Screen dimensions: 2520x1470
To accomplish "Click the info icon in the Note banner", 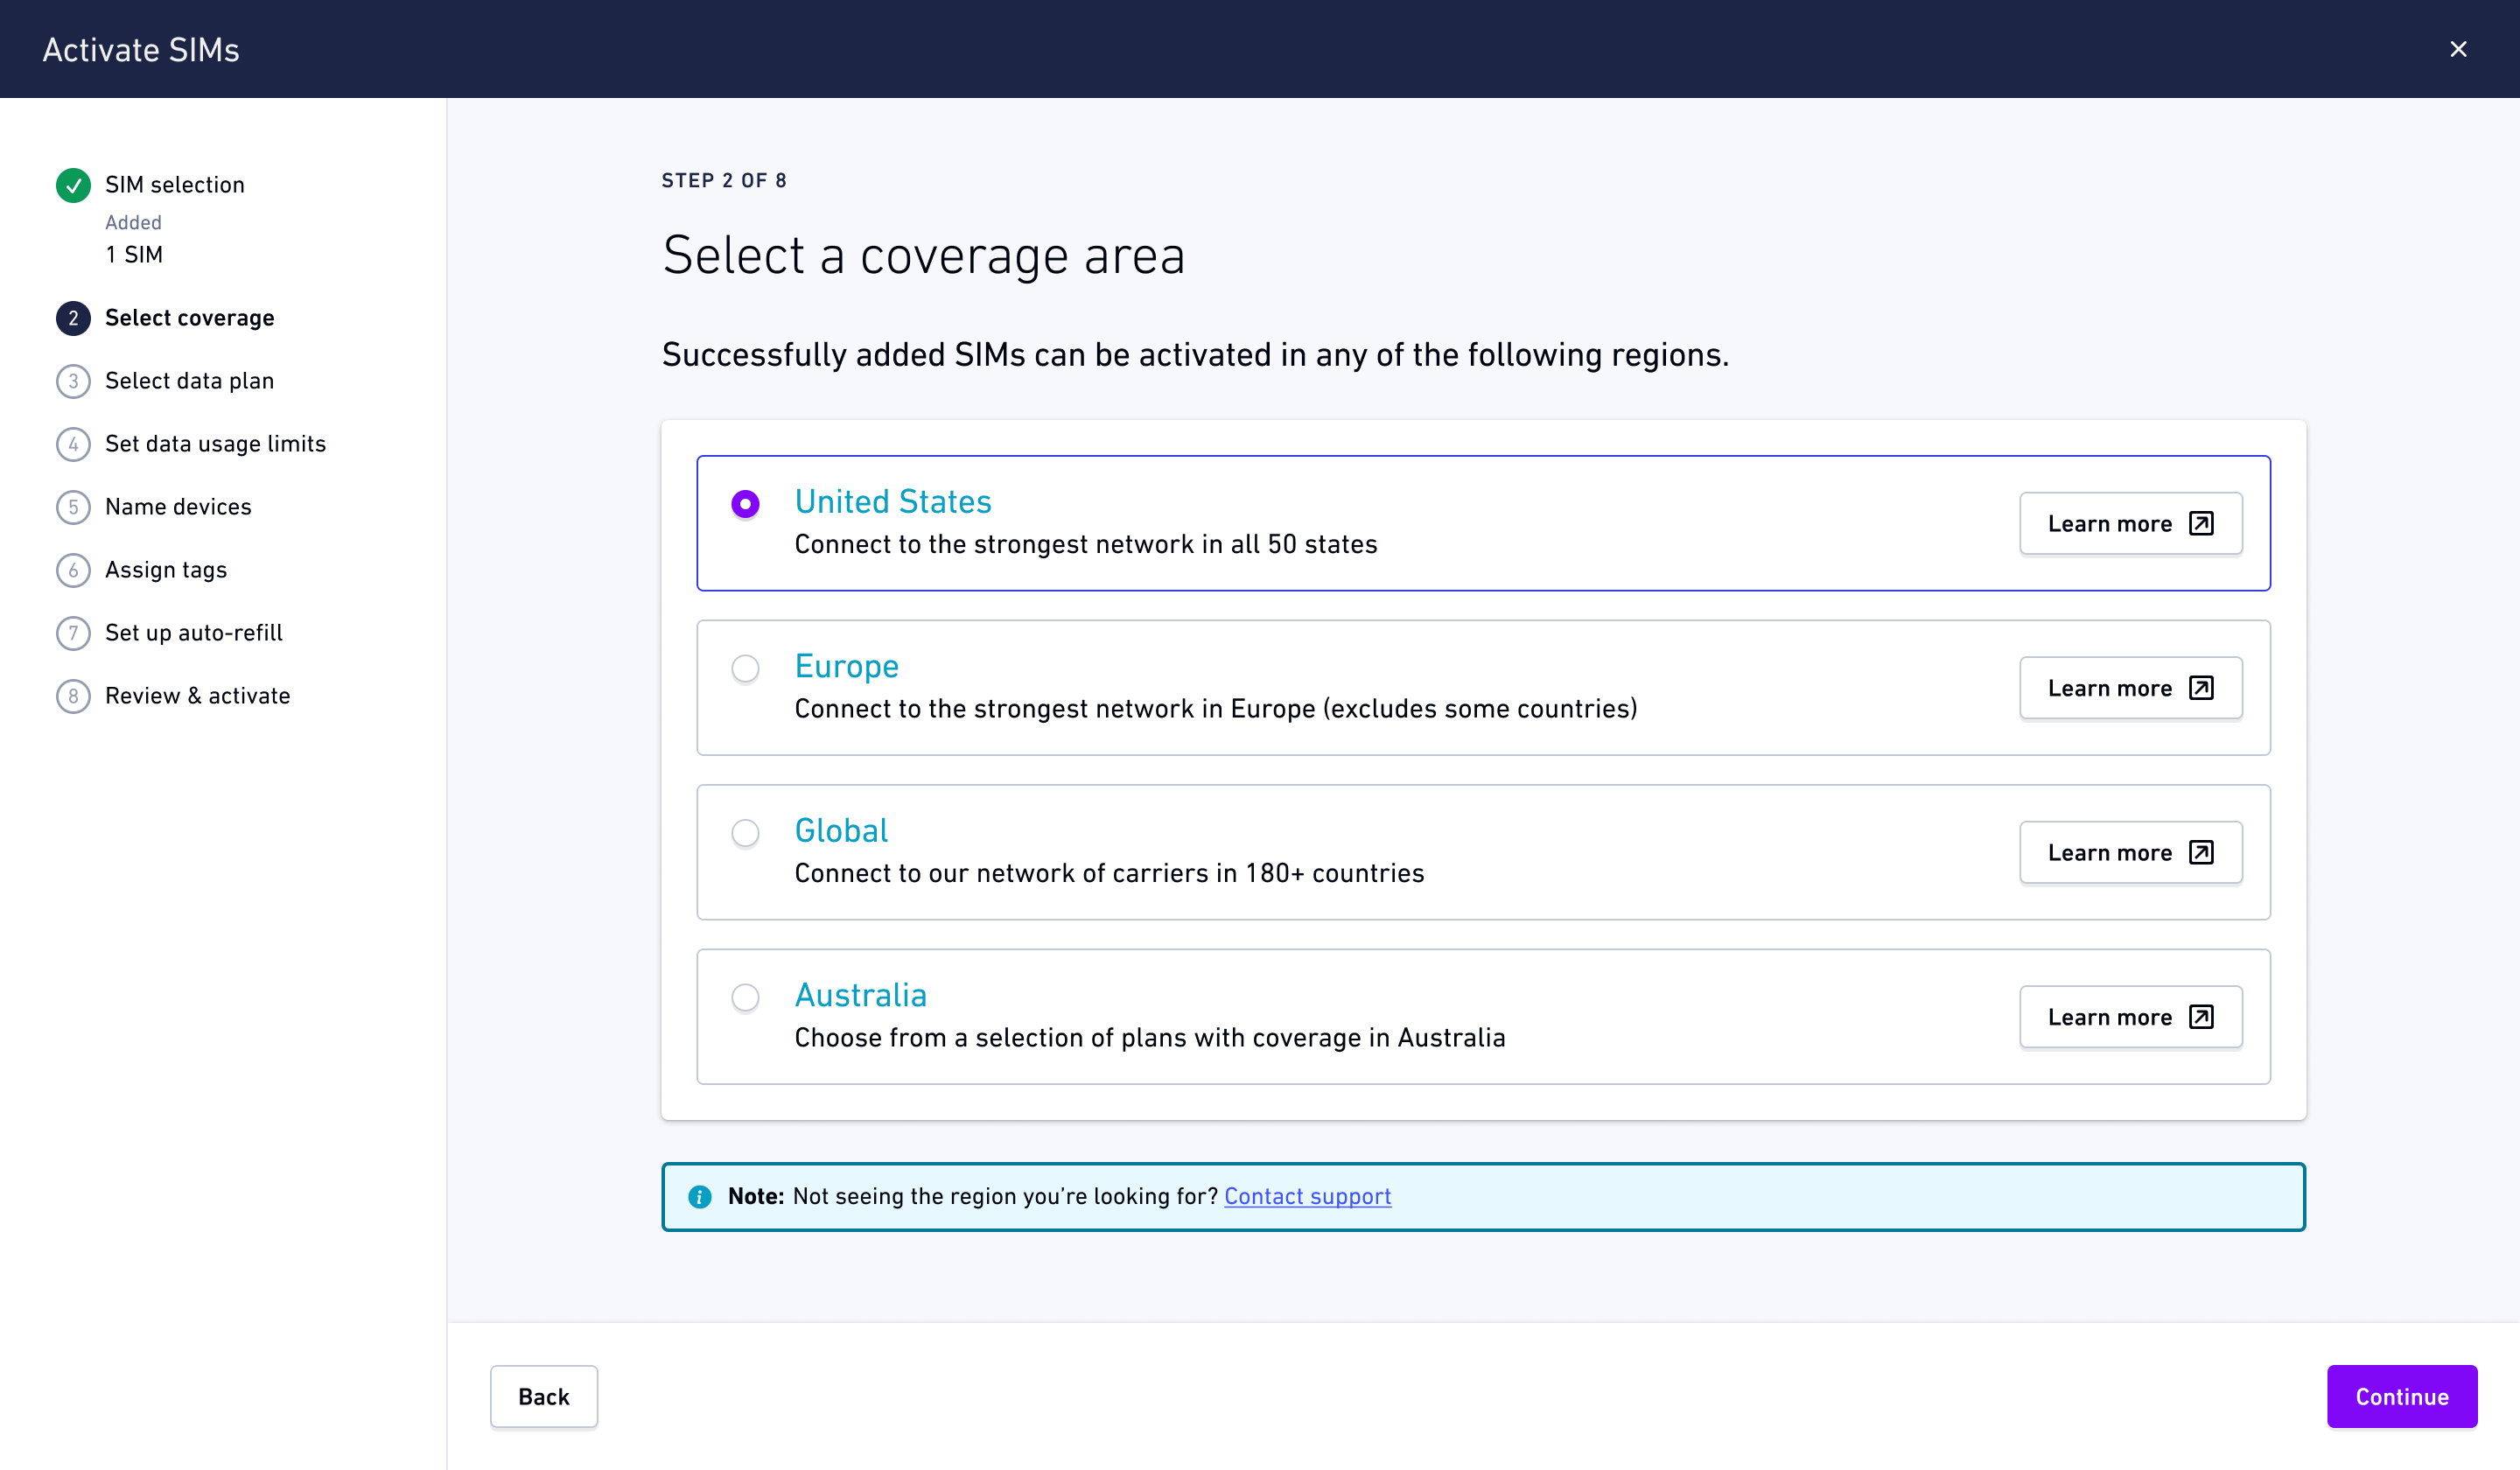I will (x=701, y=1196).
